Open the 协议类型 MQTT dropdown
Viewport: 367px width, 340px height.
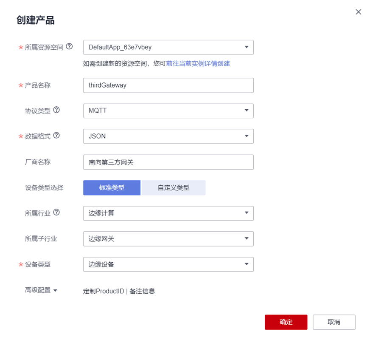[168, 110]
